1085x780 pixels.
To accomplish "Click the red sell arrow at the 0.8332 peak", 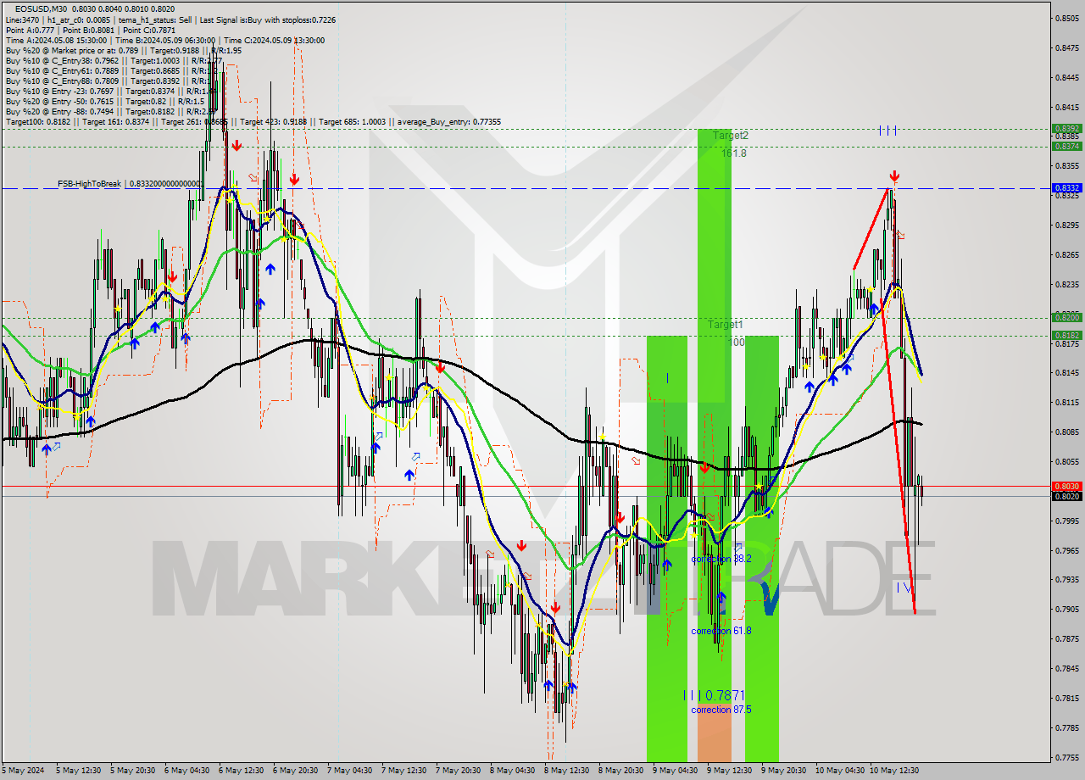I will point(894,176).
